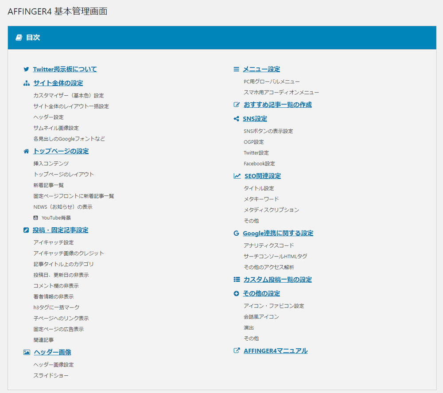Select カスタマイザー（基本色）設定 entry

[69, 96]
